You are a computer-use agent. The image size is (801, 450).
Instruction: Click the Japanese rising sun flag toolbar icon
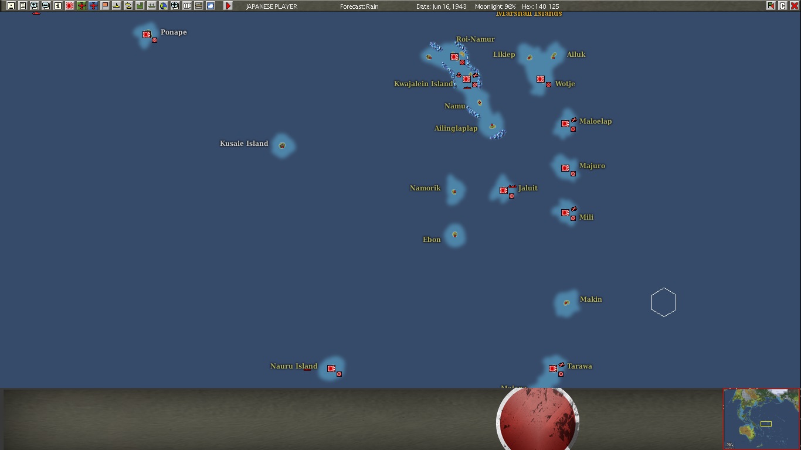(69, 6)
